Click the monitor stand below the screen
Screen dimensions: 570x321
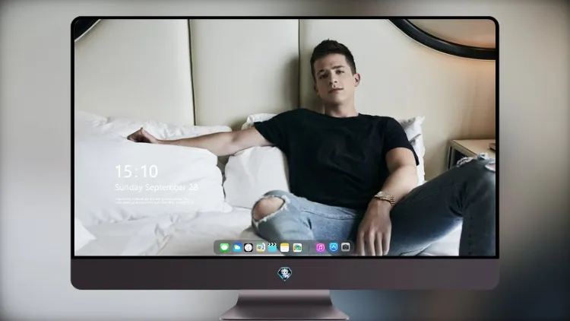285,305
